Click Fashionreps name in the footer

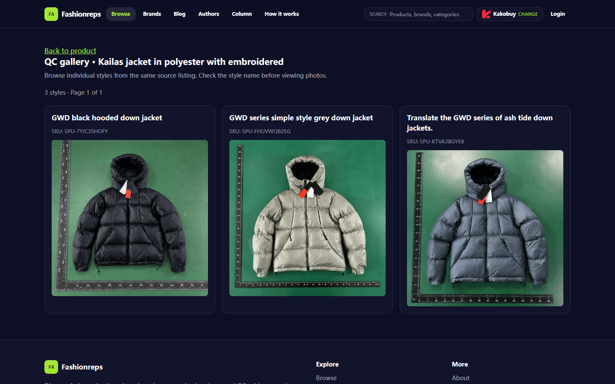coord(82,367)
